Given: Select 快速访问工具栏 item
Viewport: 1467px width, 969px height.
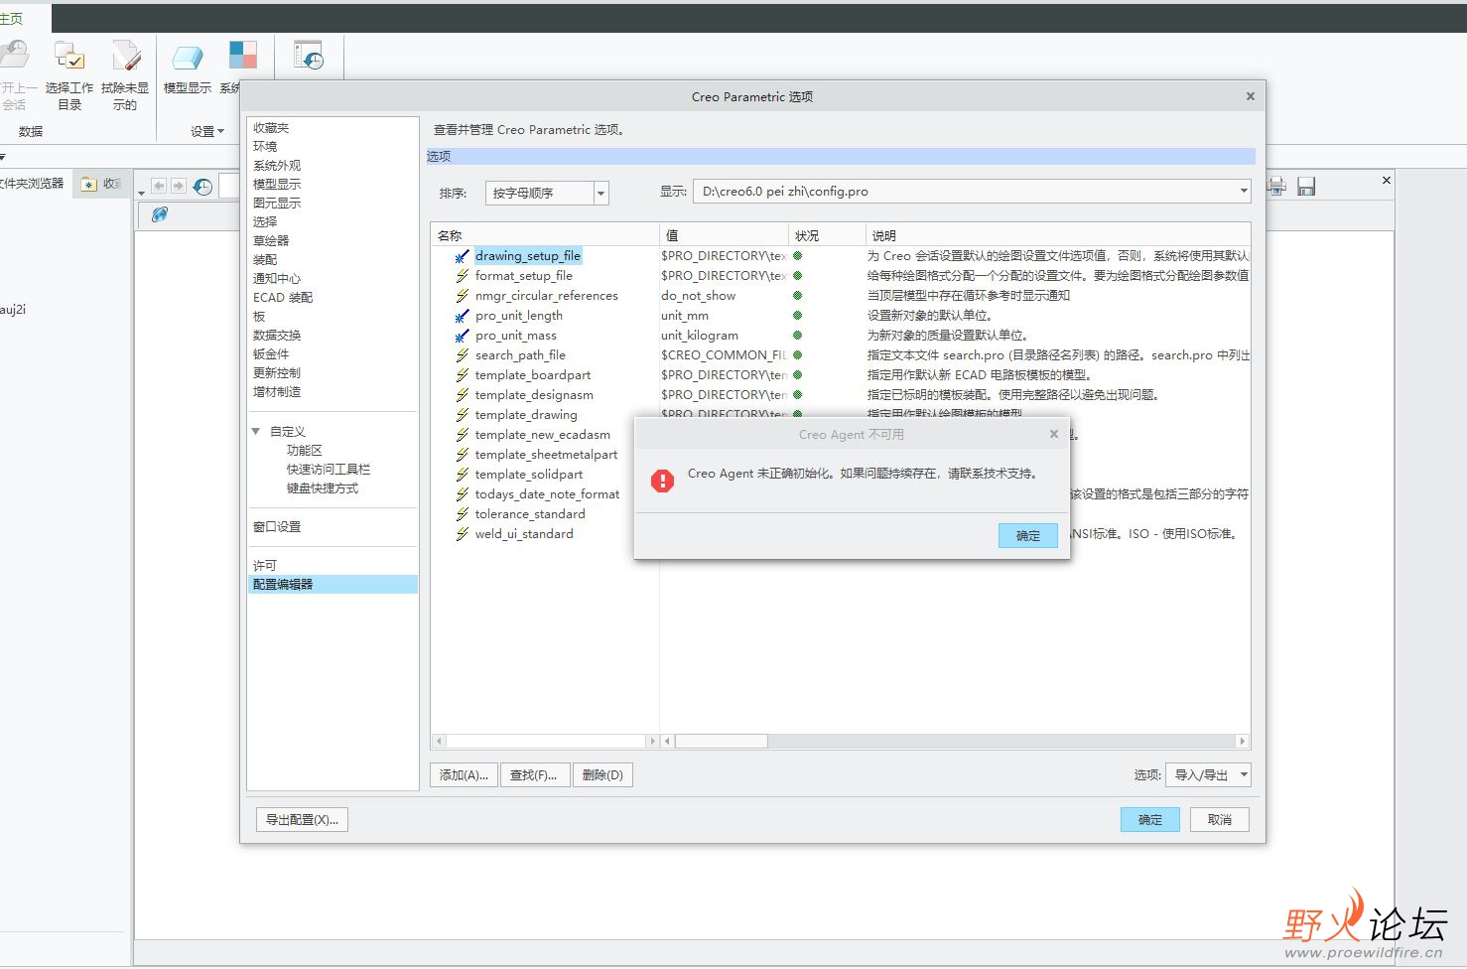Looking at the screenshot, I should coord(329,470).
